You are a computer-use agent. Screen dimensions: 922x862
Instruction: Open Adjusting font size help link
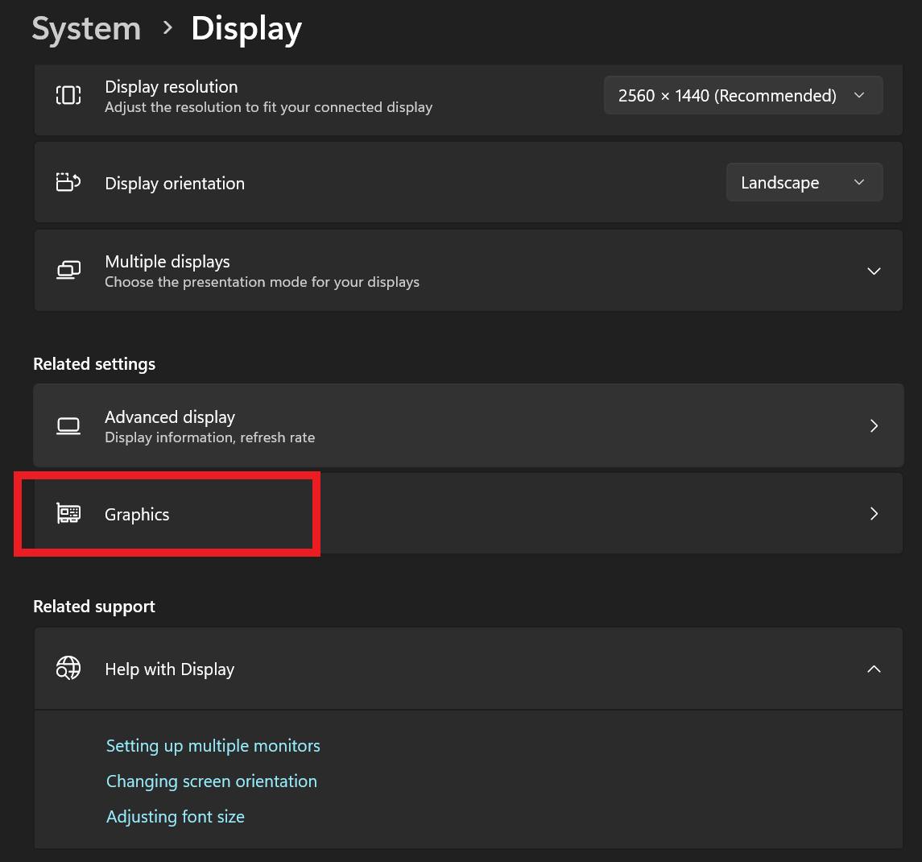click(176, 817)
